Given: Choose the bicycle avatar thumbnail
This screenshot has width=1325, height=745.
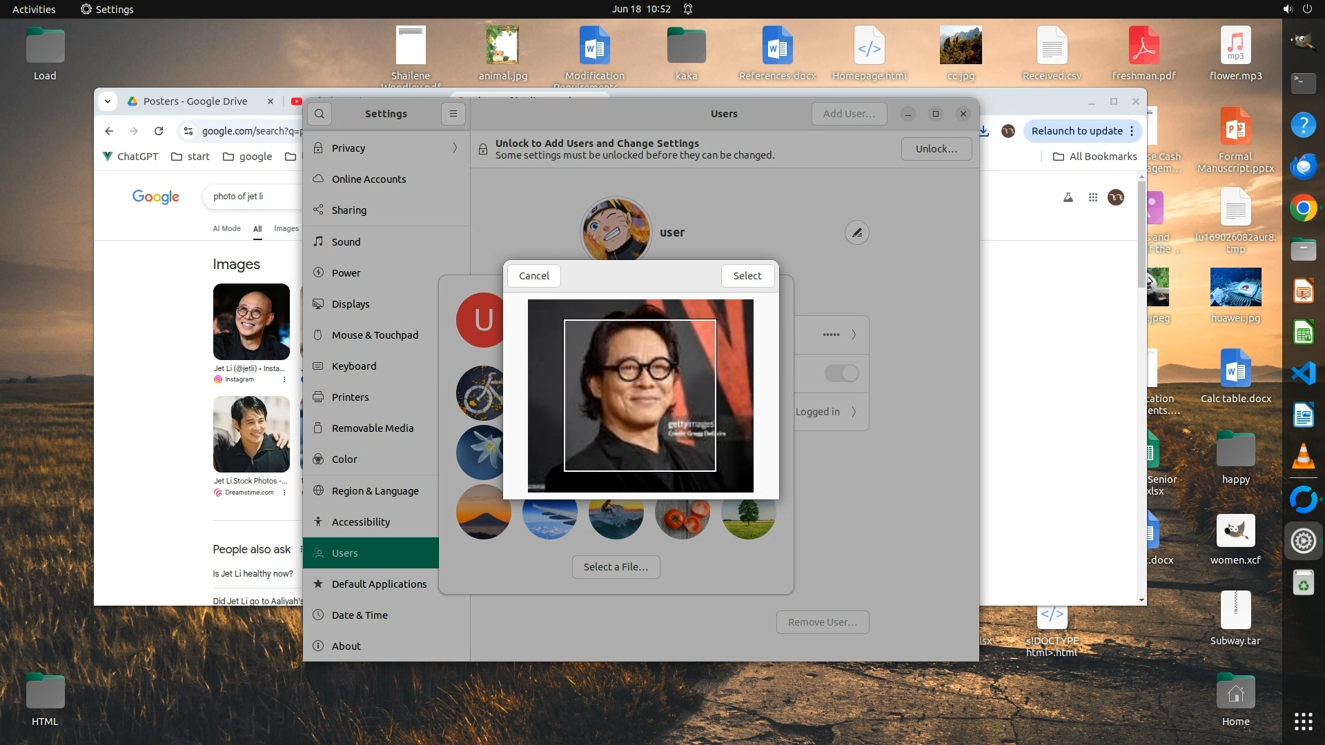Looking at the screenshot, I should tap(481, 393).
